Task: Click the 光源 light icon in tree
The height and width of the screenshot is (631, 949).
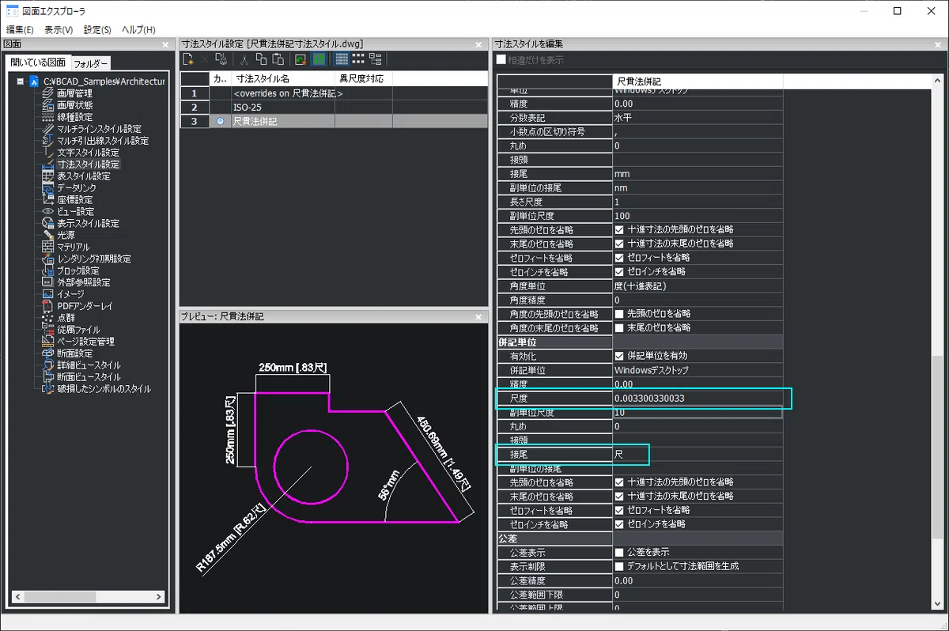Action: pos(47,235)
